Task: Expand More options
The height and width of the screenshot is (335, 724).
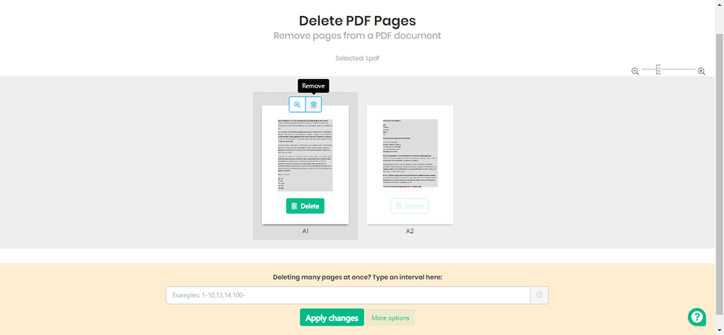Action: click(x=390, y=318)
